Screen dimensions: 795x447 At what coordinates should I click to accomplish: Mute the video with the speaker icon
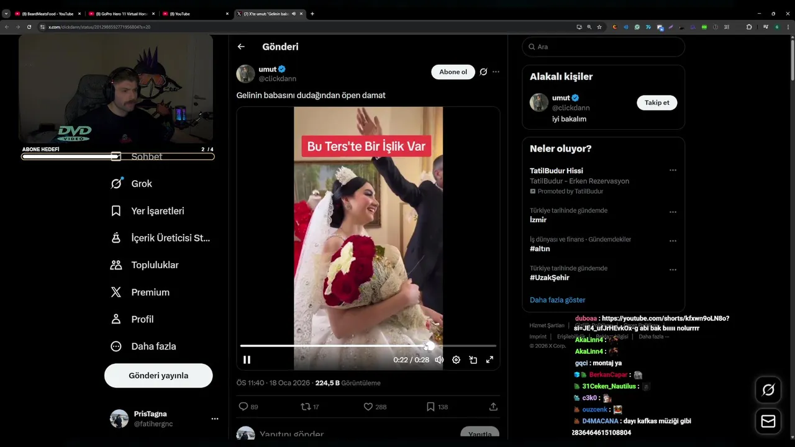(439, 359)
